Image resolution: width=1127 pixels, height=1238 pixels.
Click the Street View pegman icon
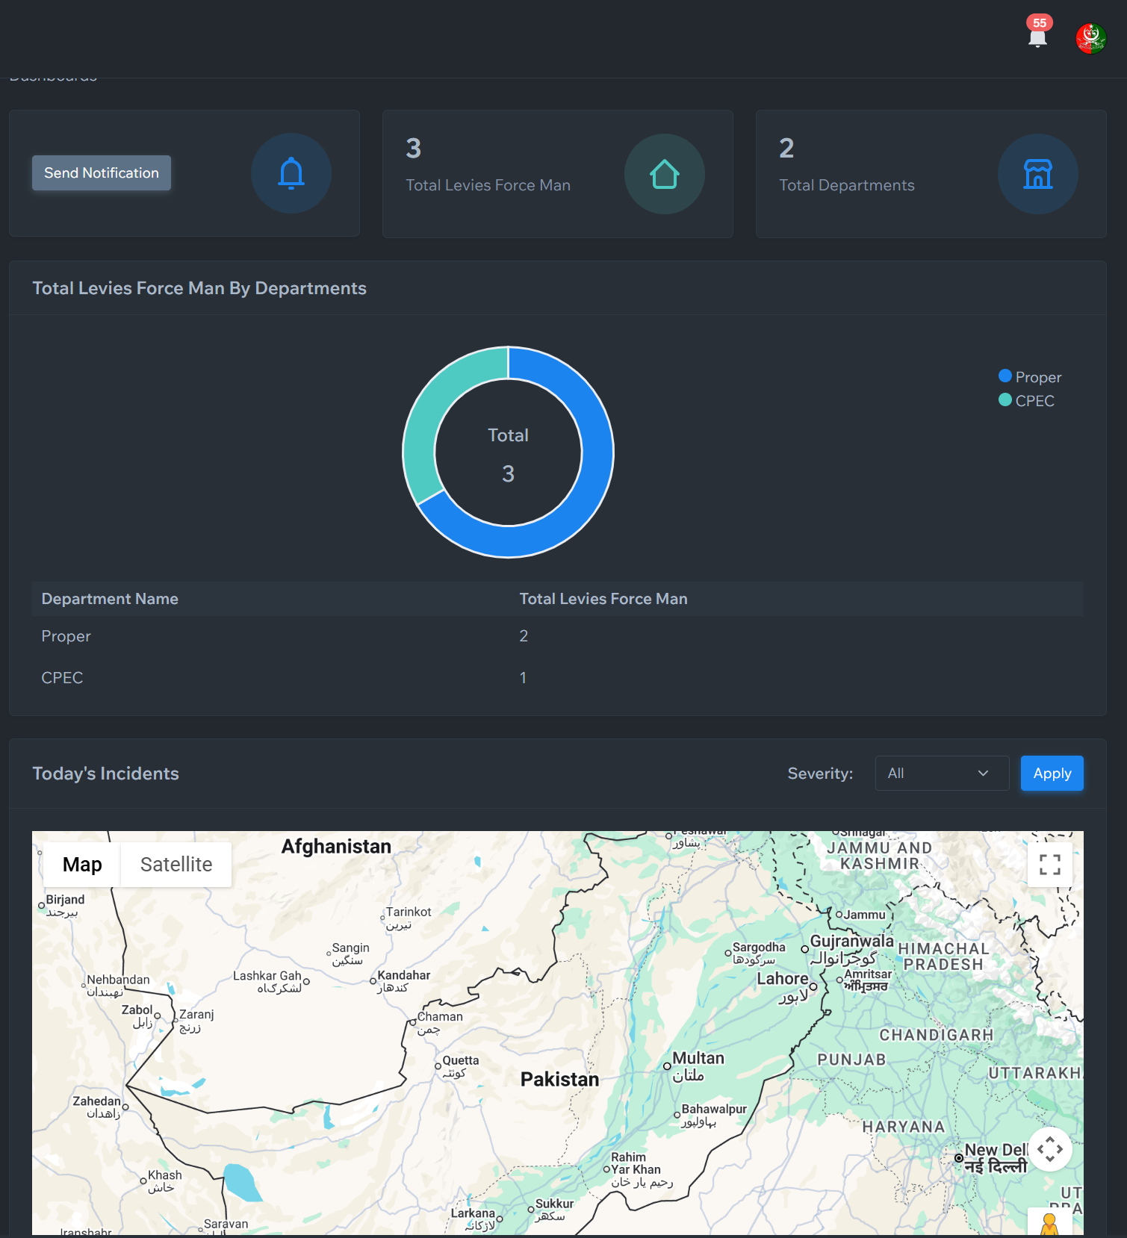pos(1049,1223)
